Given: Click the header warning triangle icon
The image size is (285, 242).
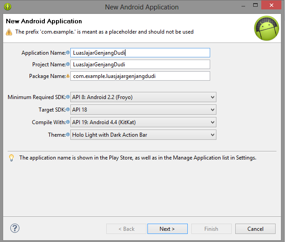Looking at the screenshot, I should [x=9, y=32].
